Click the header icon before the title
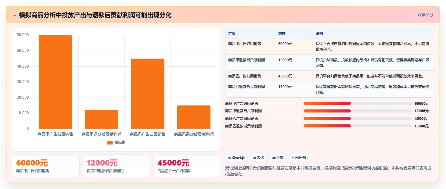 14,15
